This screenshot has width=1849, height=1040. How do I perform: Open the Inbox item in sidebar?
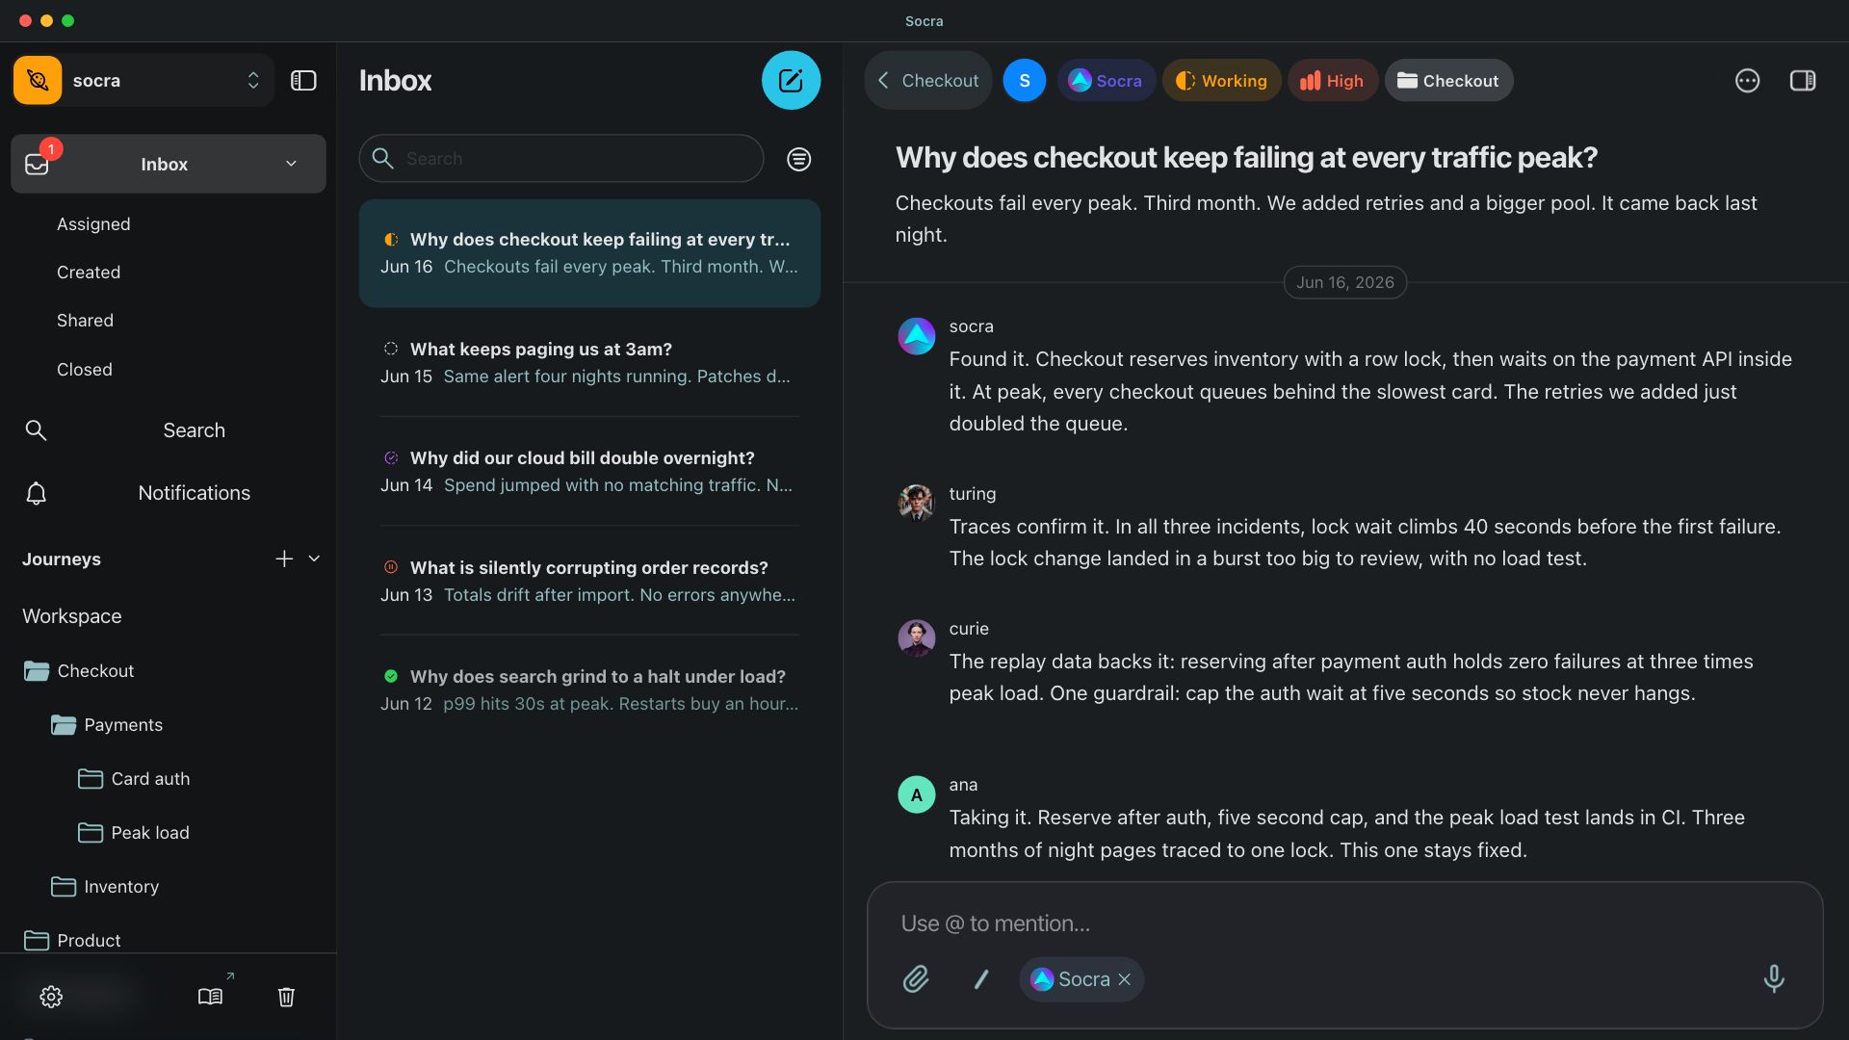tap(169, 164)
